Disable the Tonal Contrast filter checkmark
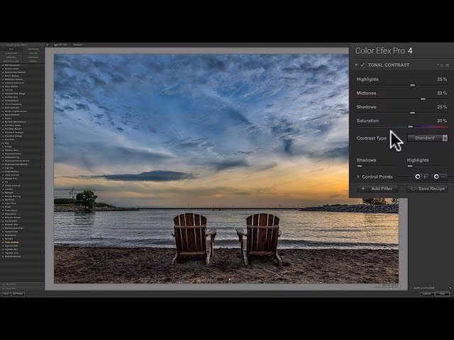Screen dimensions: 454x340 (x=362, y=64)
